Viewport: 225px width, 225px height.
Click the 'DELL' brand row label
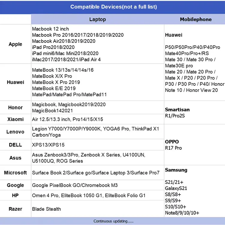click(15, 145)
